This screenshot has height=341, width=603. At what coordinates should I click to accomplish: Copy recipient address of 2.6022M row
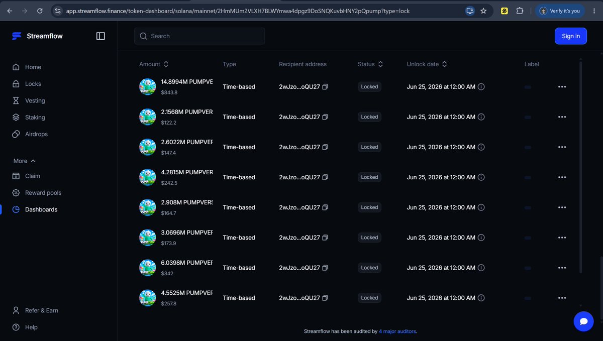(x=325, y=147)
